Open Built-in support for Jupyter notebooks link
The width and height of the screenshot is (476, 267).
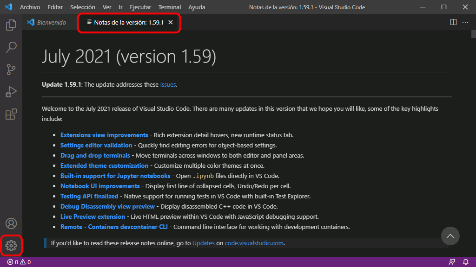115,176
